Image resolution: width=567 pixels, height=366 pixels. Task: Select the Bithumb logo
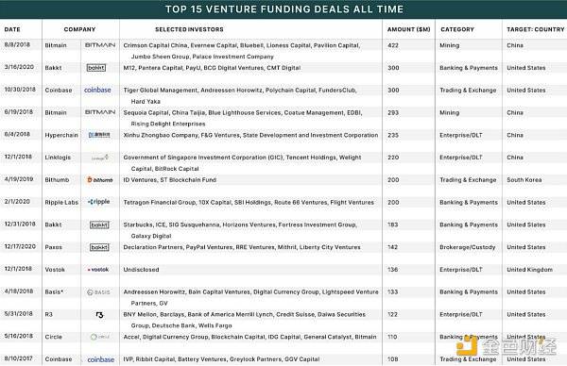100,179
